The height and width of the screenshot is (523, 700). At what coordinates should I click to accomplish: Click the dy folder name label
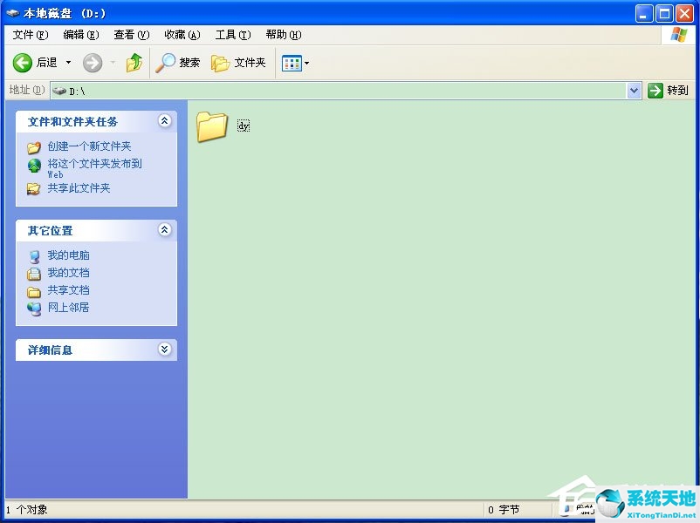coord(244,126)
